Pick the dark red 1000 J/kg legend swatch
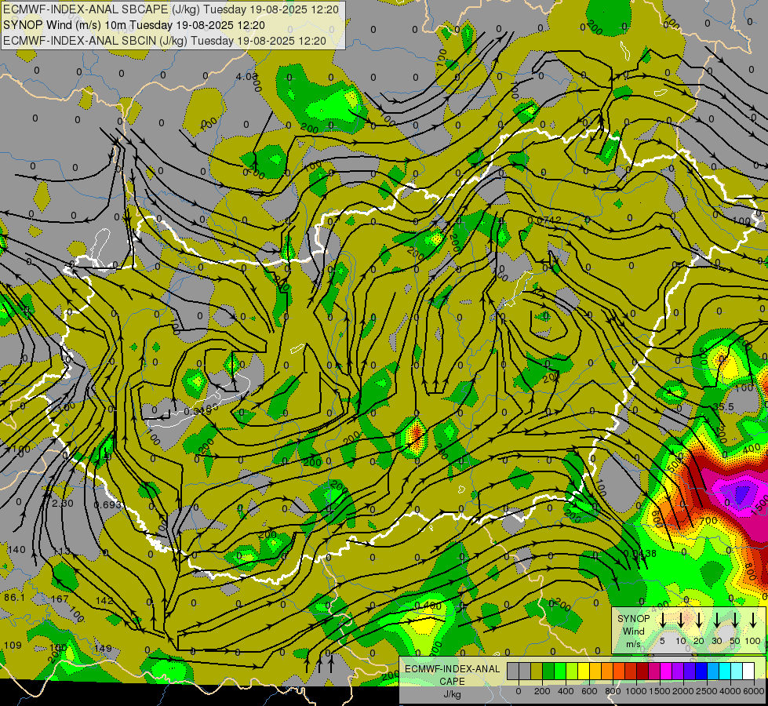 pyautogui.click(x=642, y=671)
